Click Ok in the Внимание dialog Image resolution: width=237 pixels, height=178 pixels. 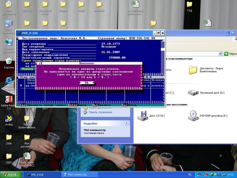coord(87,83)
